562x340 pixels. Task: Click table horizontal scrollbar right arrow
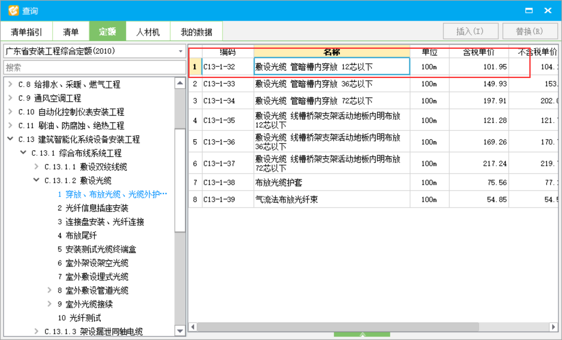553,326
